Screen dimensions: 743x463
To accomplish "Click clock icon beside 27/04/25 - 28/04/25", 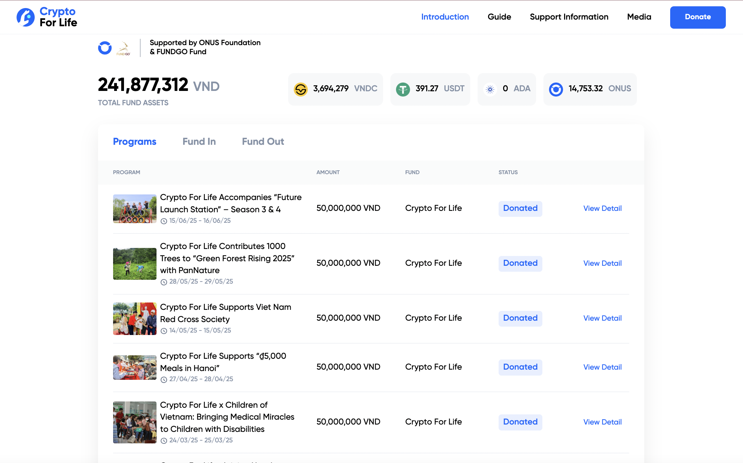I will coord(164,379).
